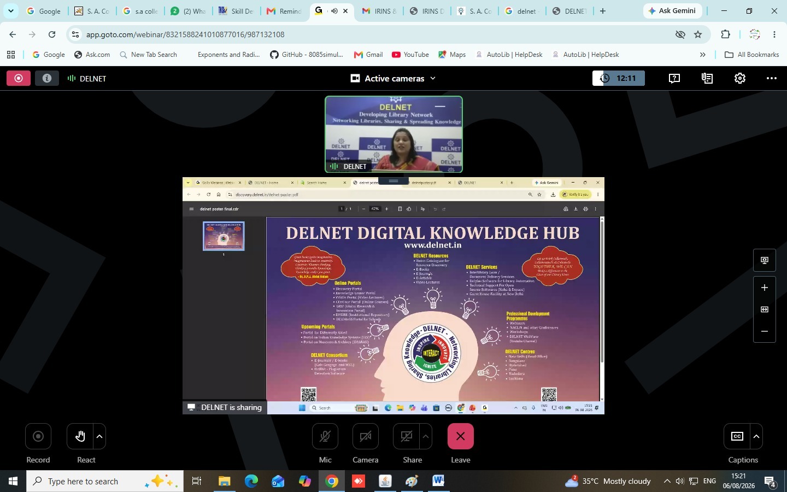Open Copilot from the taskbar

pos(305,481)
